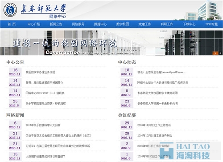Click the round university emblem logo

click(x=10, y=10)
